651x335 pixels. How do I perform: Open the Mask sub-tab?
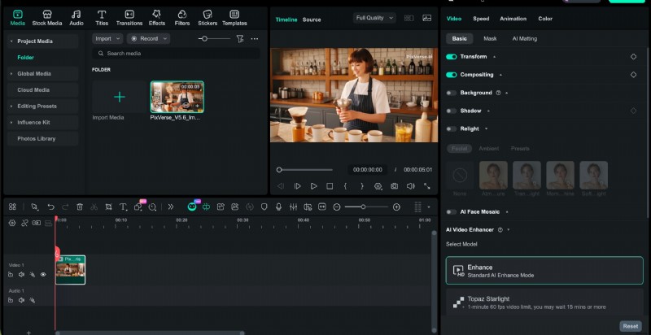point(490,38)
